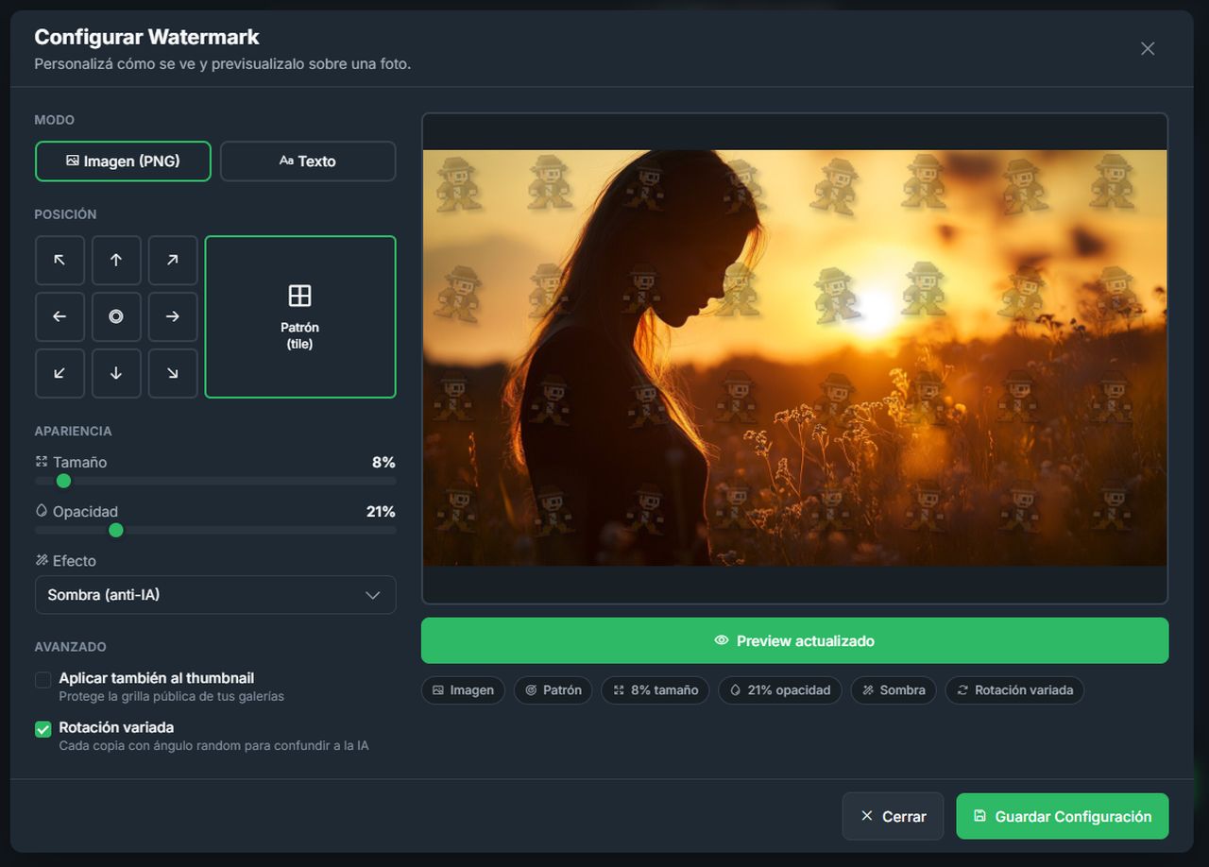
Task: Click the Efecto dropdown chevron arrow
Action: (x=373, y=595)
